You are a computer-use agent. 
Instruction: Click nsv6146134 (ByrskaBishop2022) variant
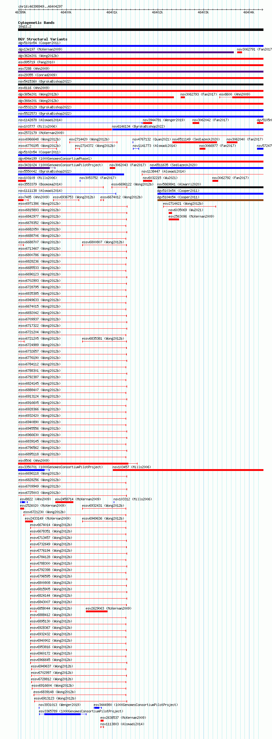188,129
